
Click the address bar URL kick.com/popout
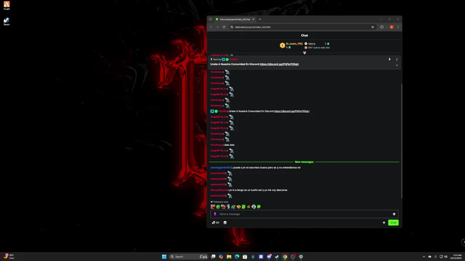253,27
